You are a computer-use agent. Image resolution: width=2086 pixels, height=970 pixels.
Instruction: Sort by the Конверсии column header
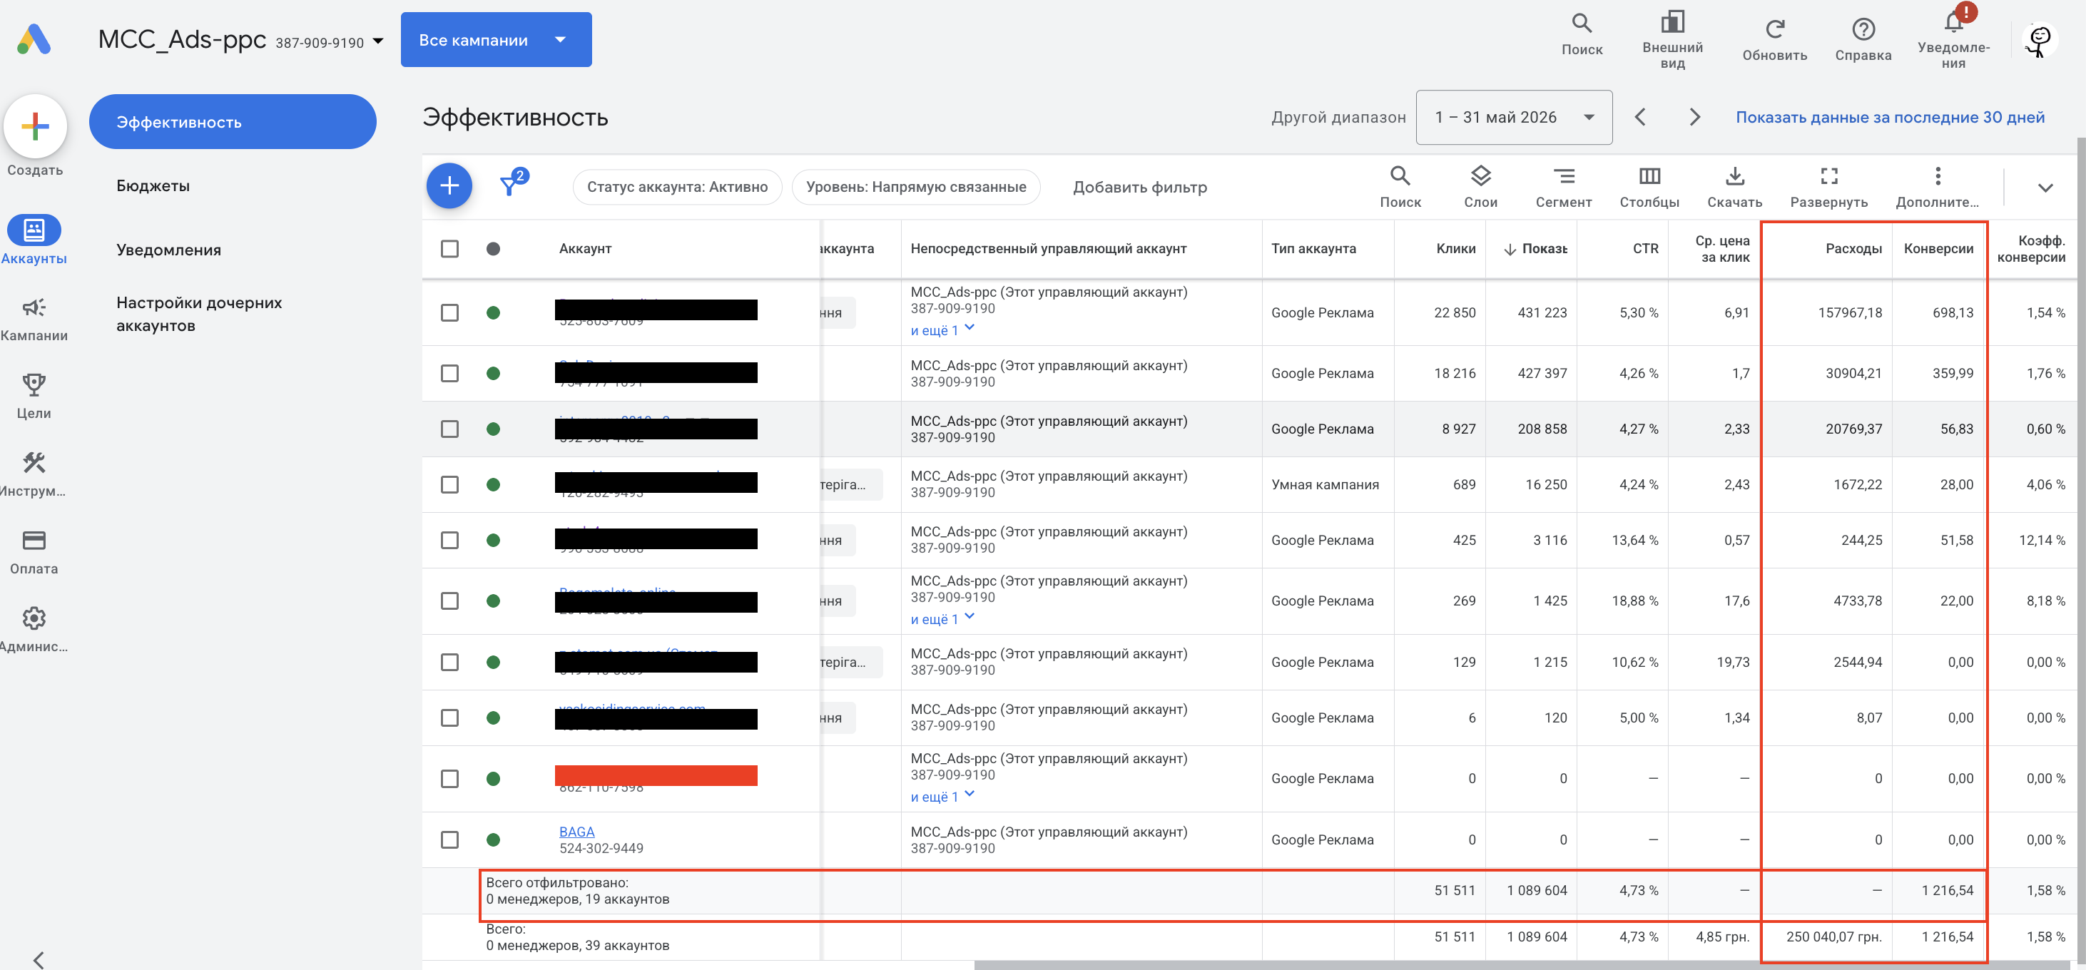pyautogui.click(x=1938, y=249)
